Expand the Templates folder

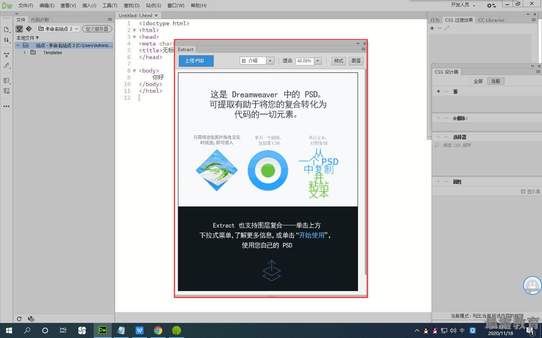24,53
